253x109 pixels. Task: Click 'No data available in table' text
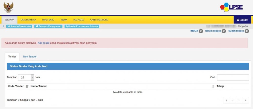click(128, 92)
